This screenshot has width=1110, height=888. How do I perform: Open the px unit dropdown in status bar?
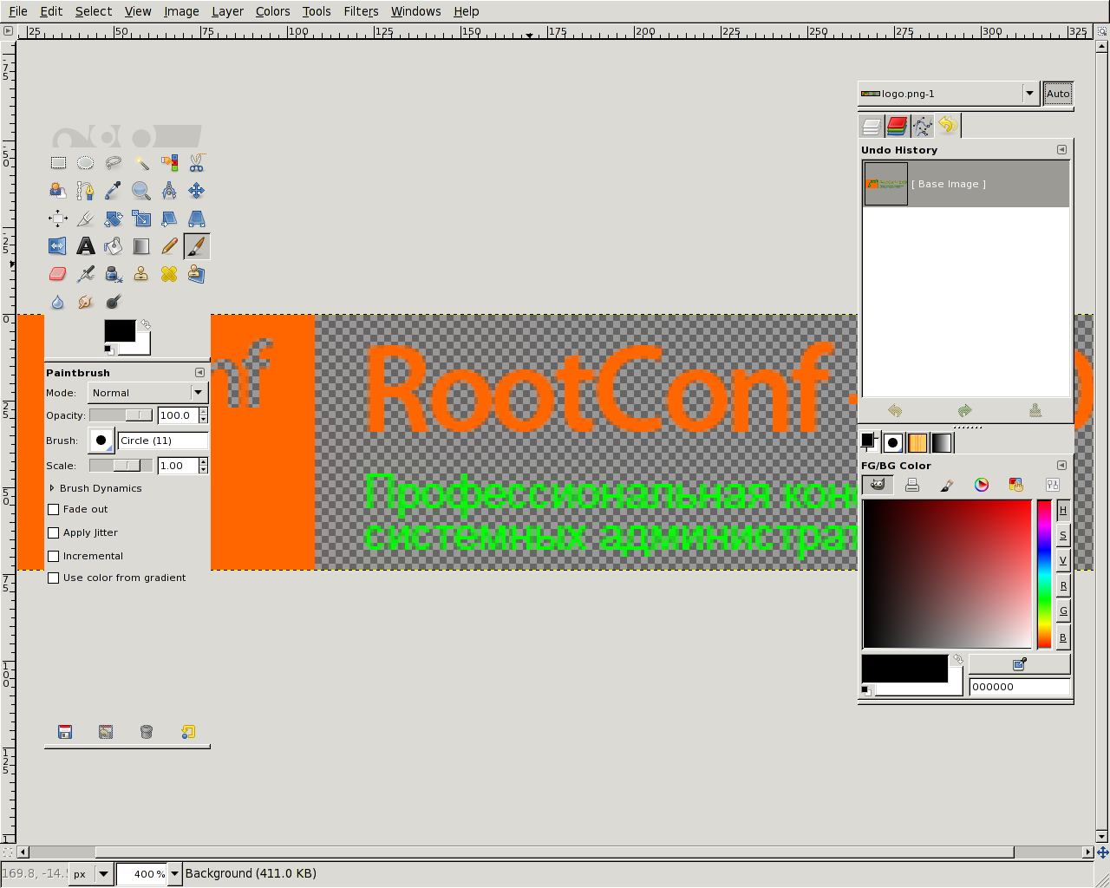[92, 874]
